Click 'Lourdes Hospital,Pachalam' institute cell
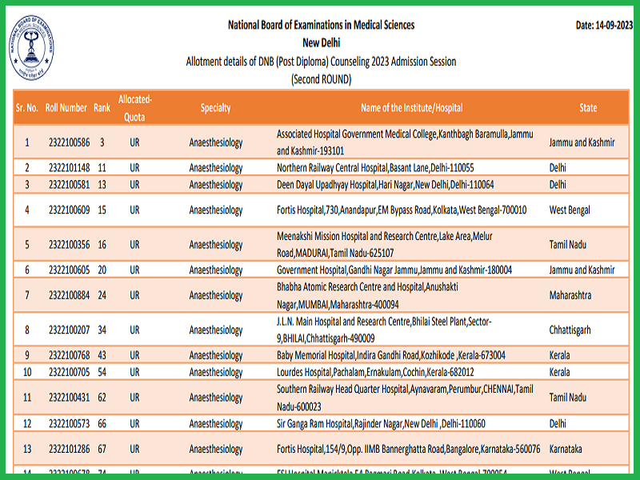The height and width of the screenshot is (480, 640). coord(375,372)
